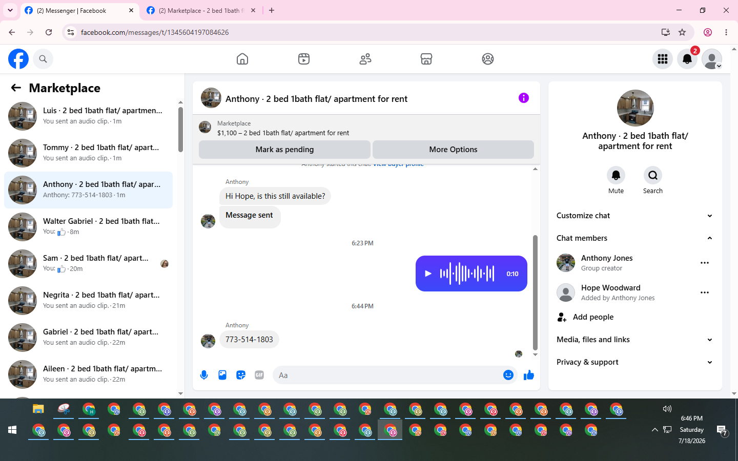Screen dimensions: 738x461
Task: Open the purple conversation information icon
Action: 523,98
